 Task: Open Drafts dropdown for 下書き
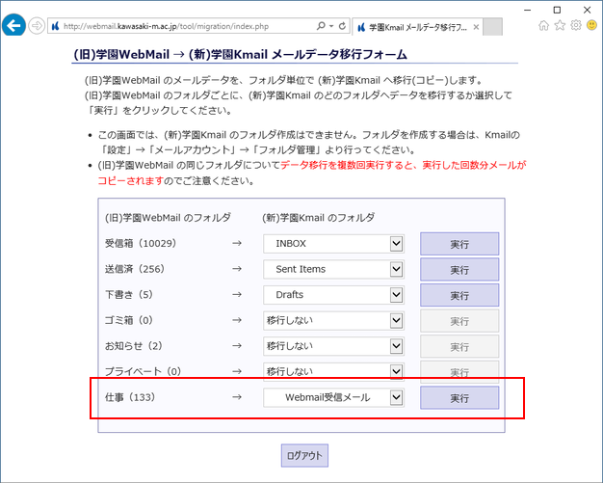click(333, 295)
